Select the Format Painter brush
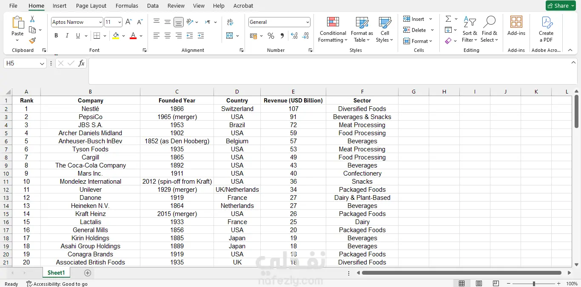The height and width of the screenshot is (287, 581). pyautogui.click(x=32, y=40)
